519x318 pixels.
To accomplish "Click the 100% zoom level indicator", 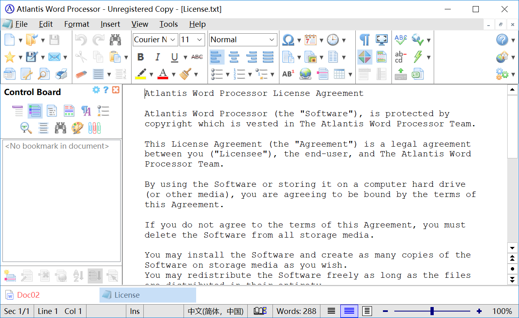I will (x=502, y=311).
